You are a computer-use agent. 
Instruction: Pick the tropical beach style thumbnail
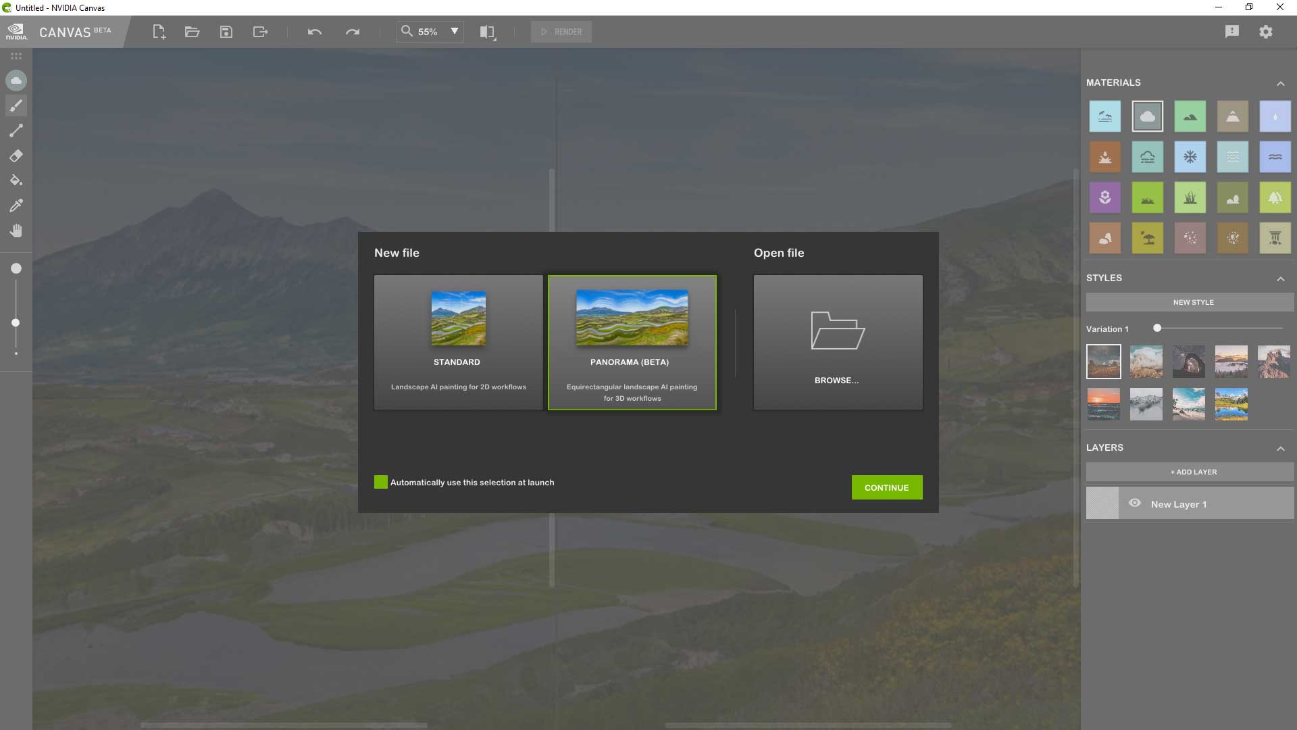click(x=1189, y=404)
